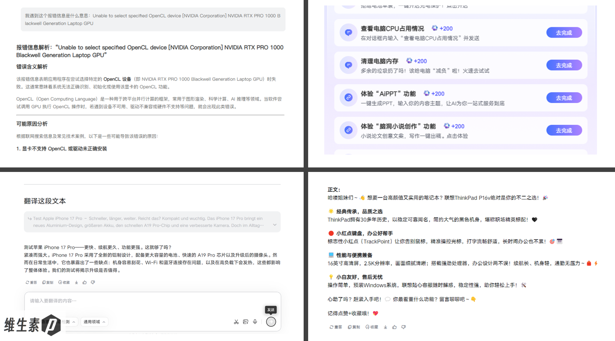Click 去完成 for 脑洞小说创作 task

(x=564, y=130)
